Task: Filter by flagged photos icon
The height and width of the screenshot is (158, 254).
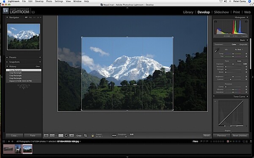Action: pyautogui.click(x=202, y=142)
